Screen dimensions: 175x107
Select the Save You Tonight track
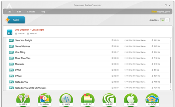88,40
